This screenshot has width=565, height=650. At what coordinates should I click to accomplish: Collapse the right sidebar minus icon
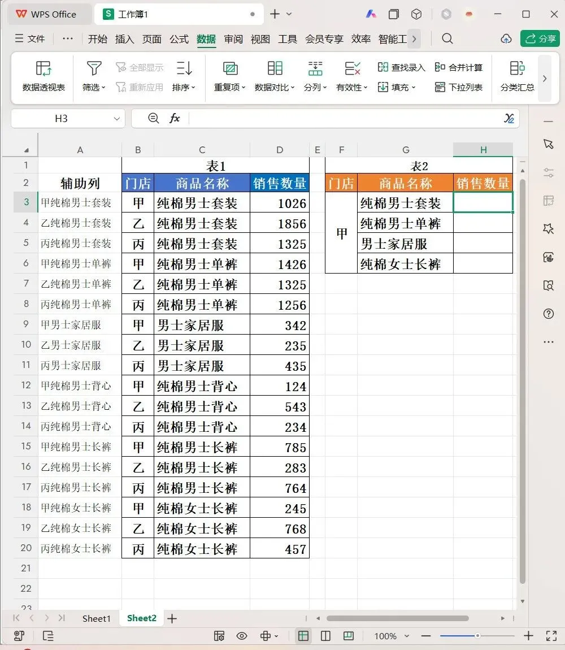[x=549, y=122]
